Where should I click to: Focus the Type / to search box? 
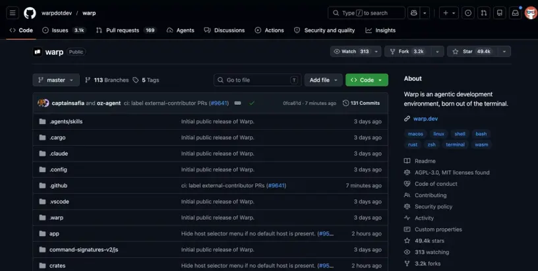tap(367, 13)
